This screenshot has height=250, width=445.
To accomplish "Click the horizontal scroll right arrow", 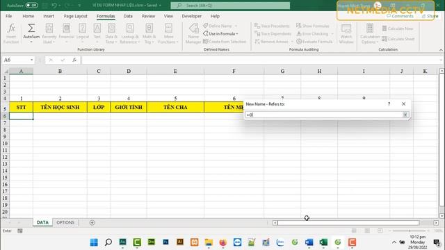I will click(436, 223).
